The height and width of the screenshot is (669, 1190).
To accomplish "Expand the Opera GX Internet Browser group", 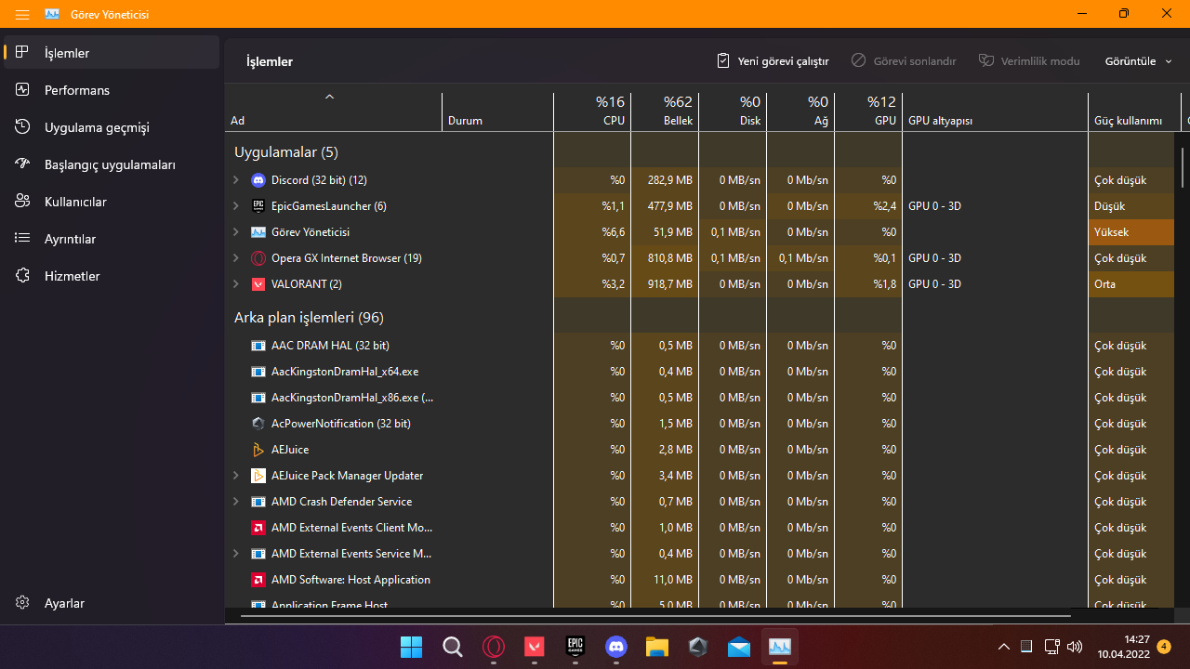I will [x=236, y=258].
